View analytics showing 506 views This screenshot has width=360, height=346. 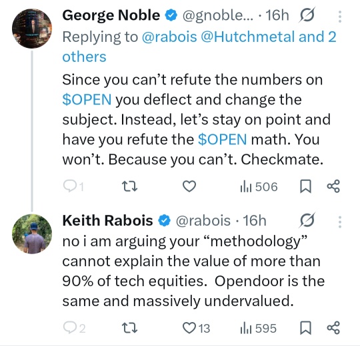point(259,187)
